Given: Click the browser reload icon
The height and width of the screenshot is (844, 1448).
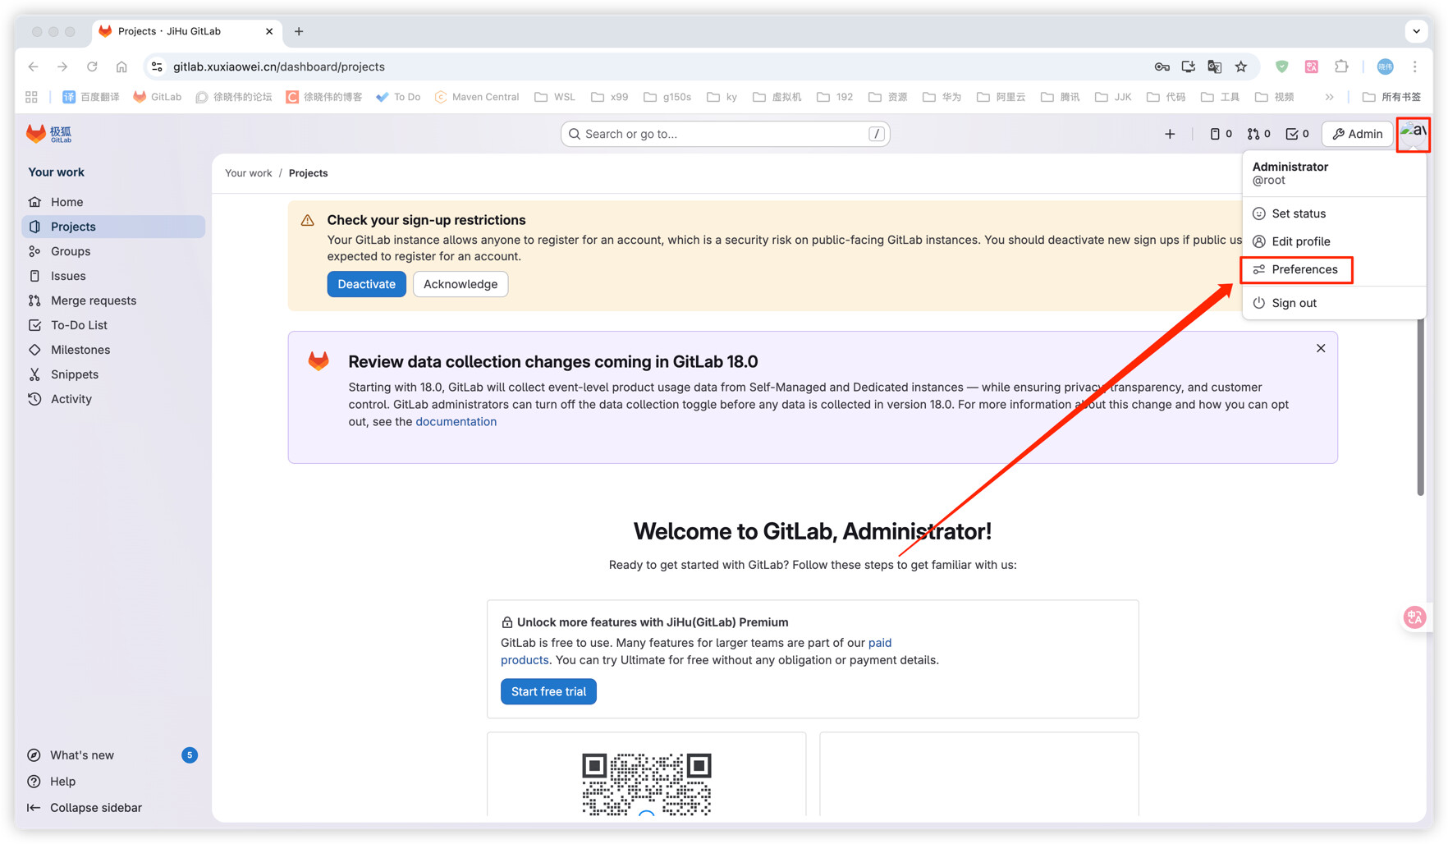Looking at the screenshot, I should coord(92,67).
